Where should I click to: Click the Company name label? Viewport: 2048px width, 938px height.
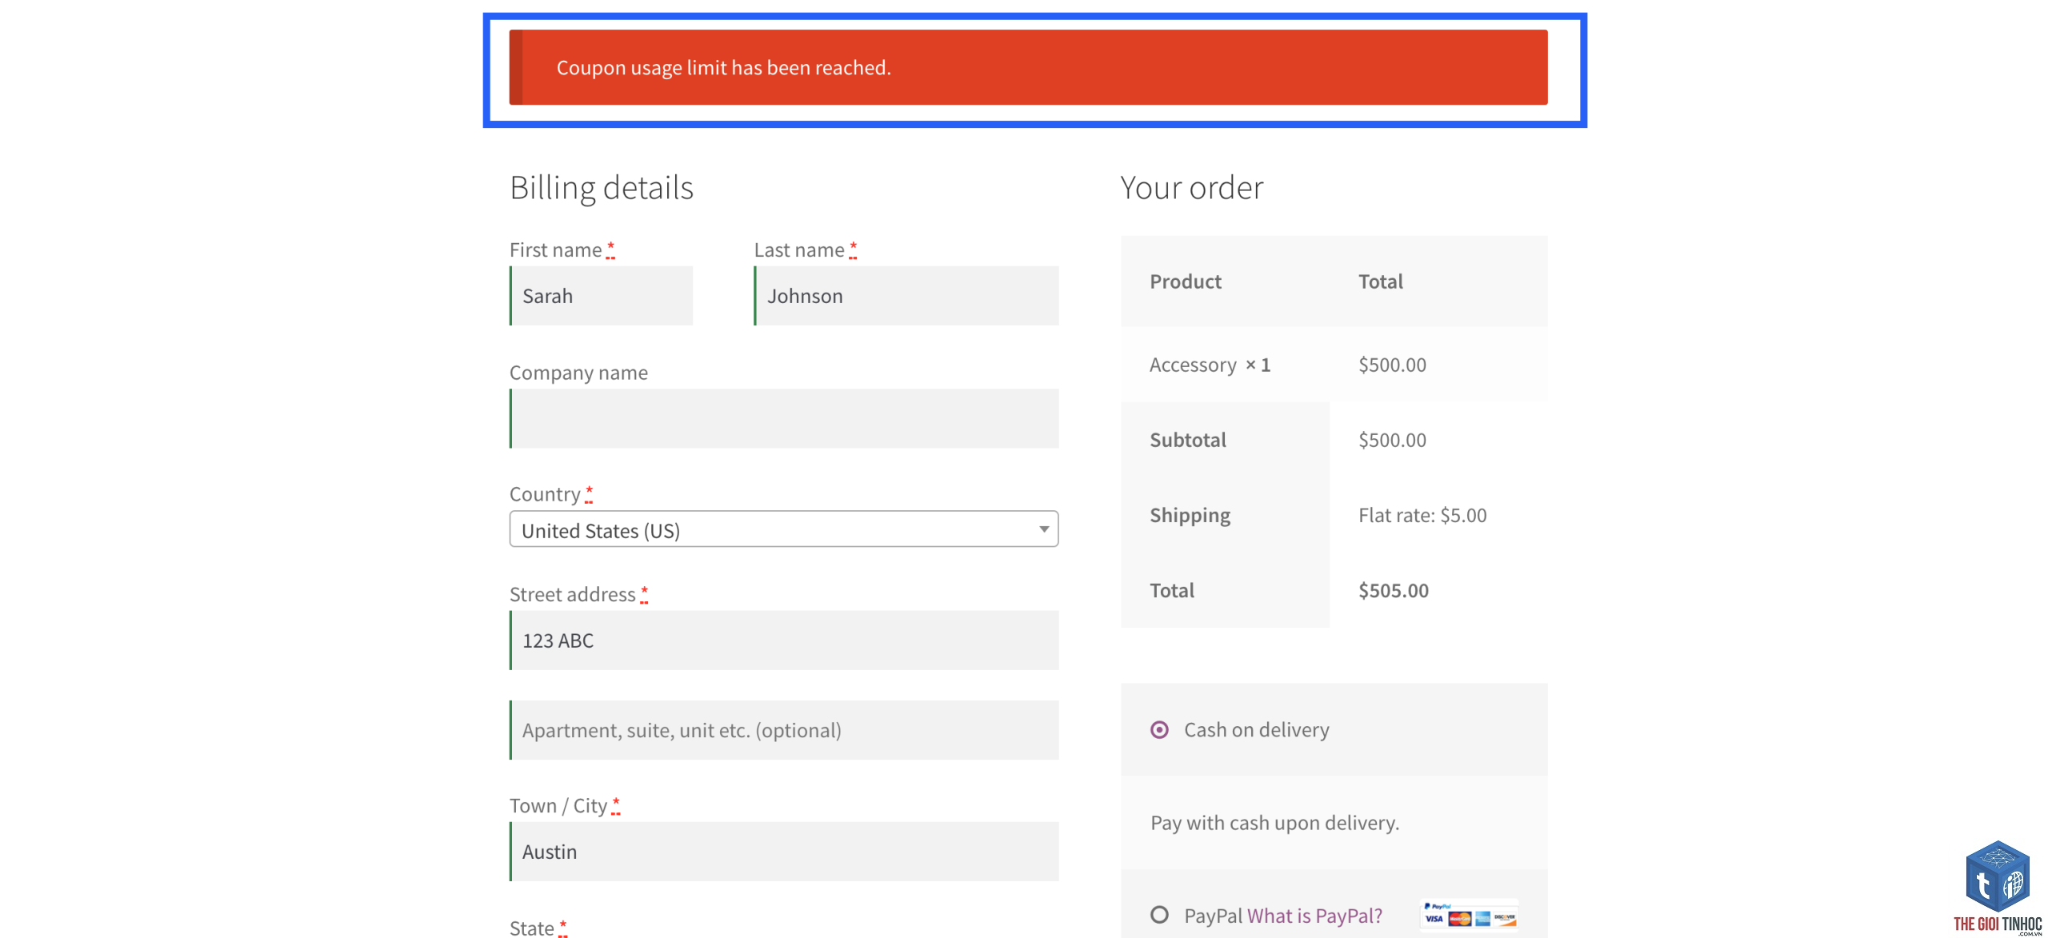tap(579, 373)
